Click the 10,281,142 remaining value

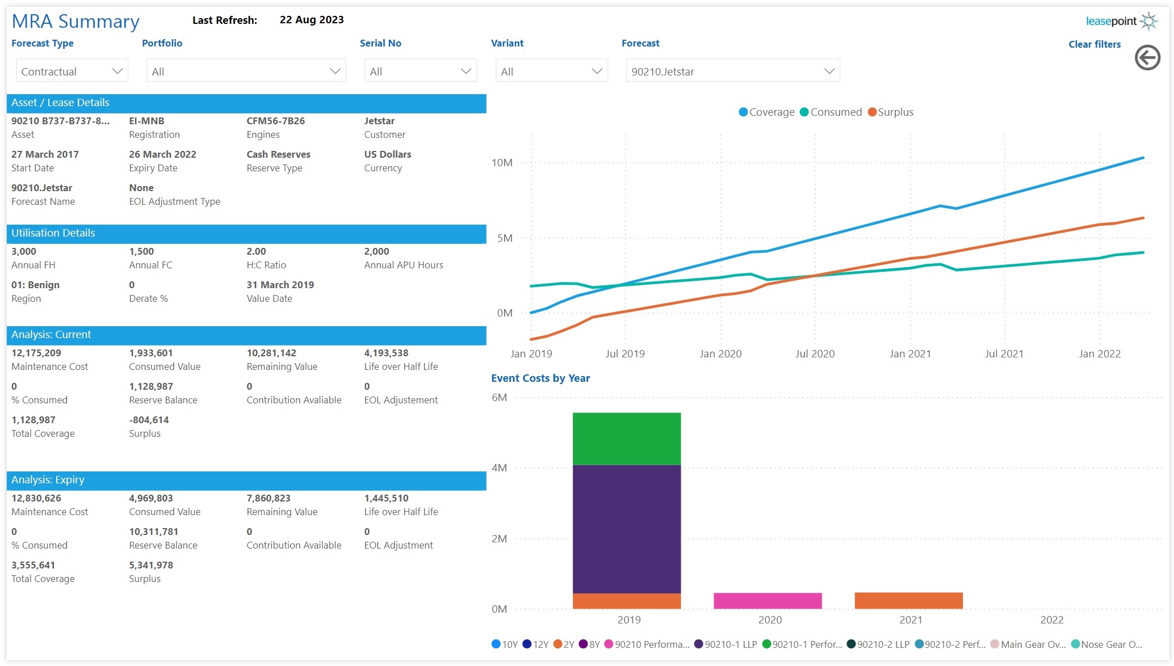click(x=271, y=353)
